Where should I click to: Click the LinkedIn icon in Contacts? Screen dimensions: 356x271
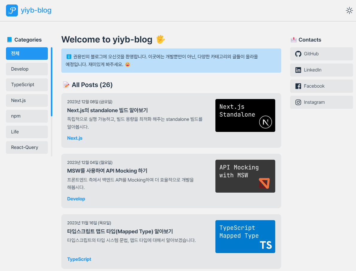298,70
